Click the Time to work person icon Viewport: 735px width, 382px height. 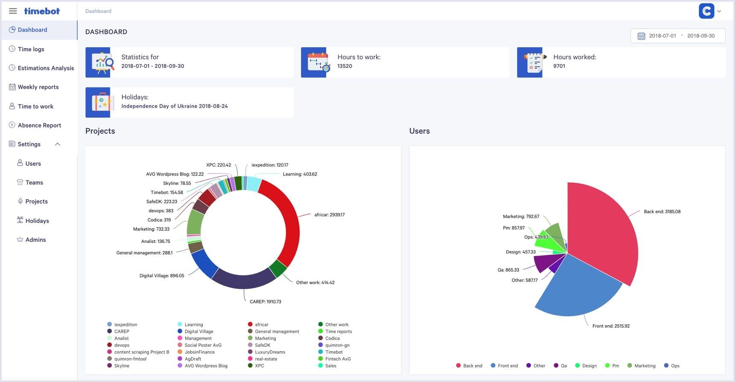click(12, 106)
